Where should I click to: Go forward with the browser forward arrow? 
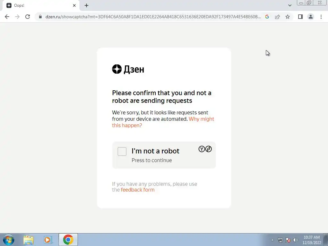pyautogui.click(x=17, y=17)
